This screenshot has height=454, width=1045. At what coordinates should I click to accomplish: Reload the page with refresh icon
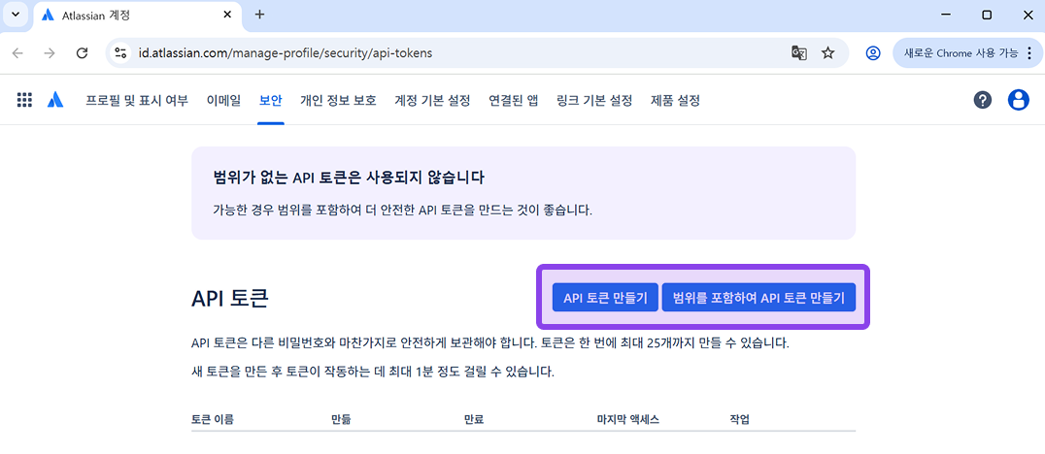[x=82, y=53]
